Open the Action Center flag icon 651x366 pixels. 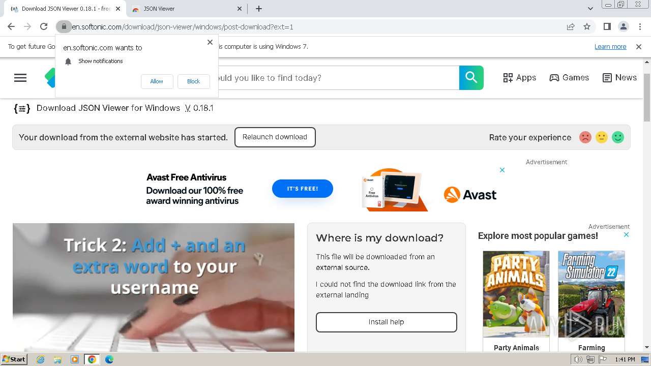602,359
